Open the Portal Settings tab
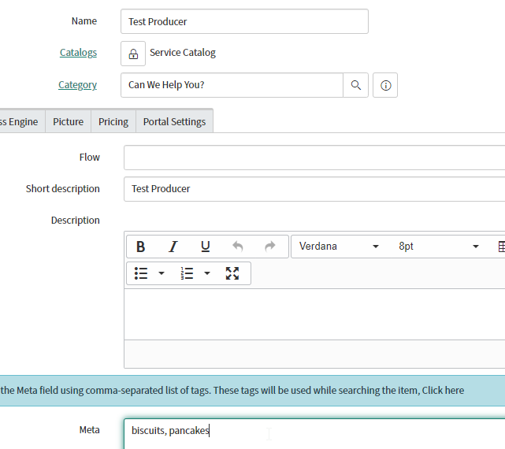 point(174,122)
